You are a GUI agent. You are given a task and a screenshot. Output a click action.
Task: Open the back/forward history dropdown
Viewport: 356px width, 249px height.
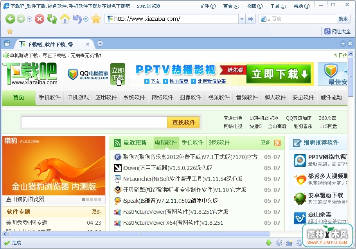[29, 19]
